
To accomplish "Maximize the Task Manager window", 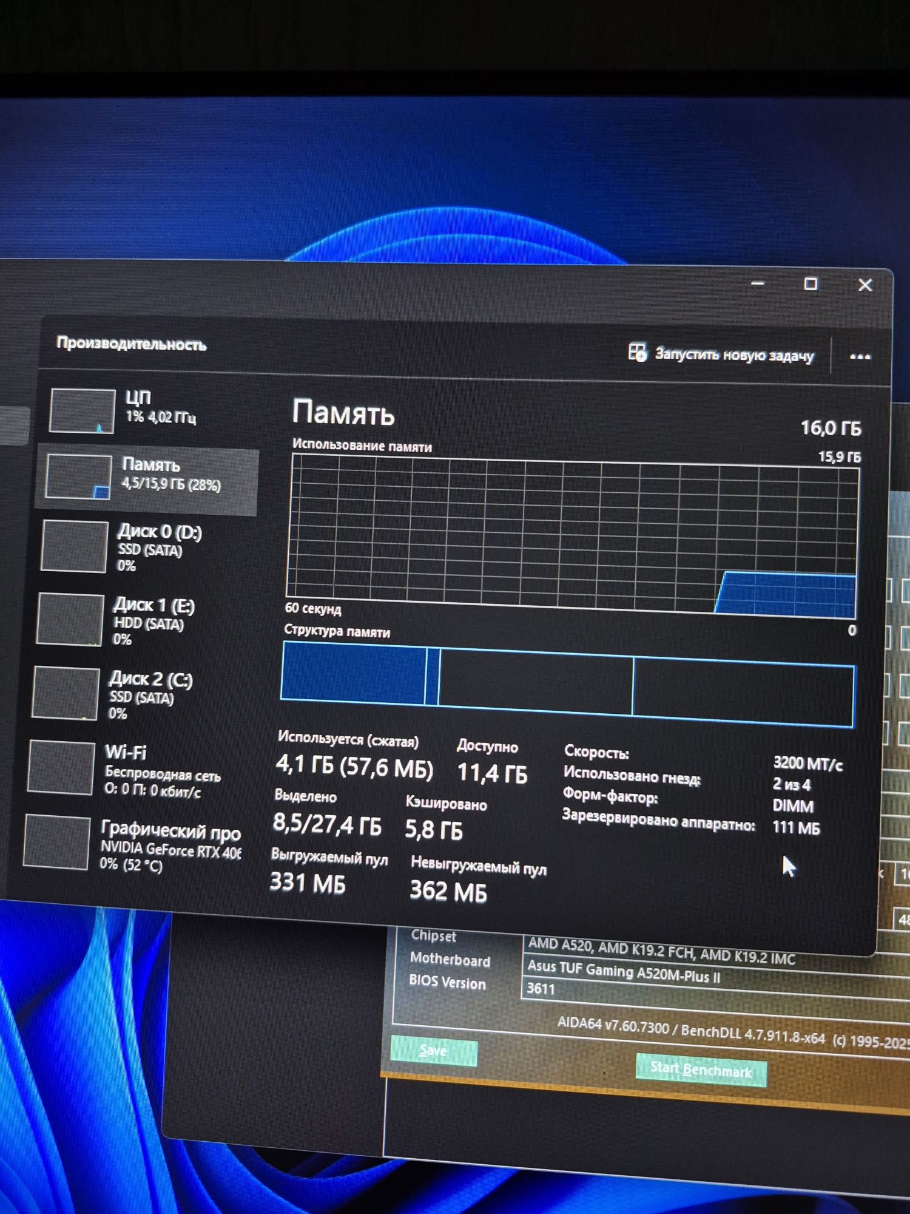I will click(811, 283).
